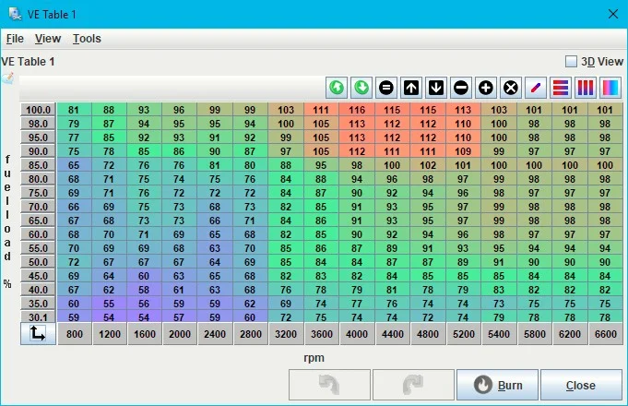Click the black down-arrow decrement icon
Image resolution: width=628 pixels, height=406 pixels.
(x=436, y=88)
